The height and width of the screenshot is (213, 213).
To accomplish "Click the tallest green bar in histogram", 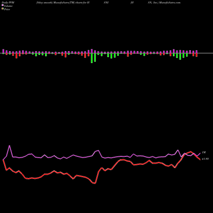I will (92, 58).
